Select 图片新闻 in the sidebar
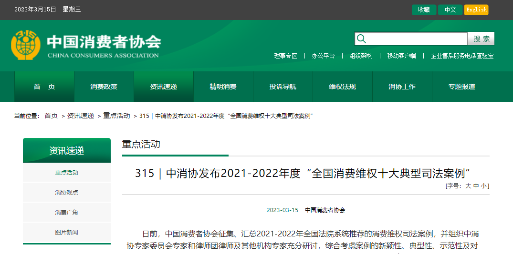513x254 pixels. pos(67,233)
